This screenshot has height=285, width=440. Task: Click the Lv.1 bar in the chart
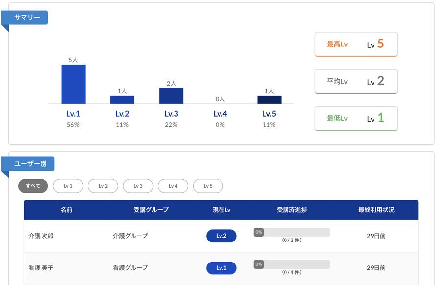(x=73, y=84)
